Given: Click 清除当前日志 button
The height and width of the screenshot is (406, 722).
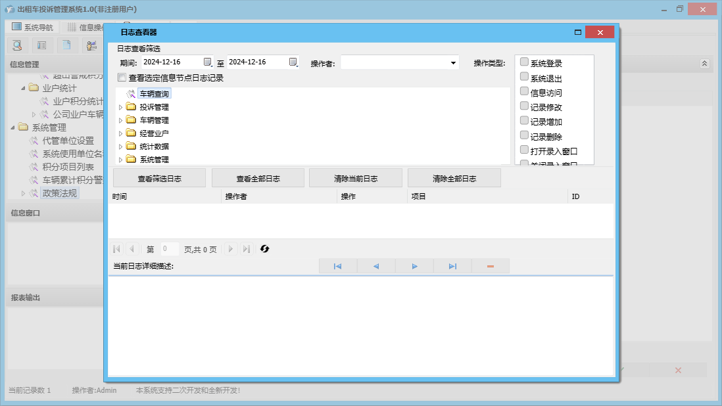Looking at the screenshot, I should click(x=356, y=179).
